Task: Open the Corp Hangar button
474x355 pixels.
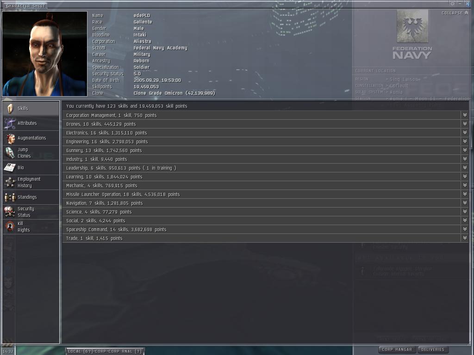Action: click(x=397, y=349)
